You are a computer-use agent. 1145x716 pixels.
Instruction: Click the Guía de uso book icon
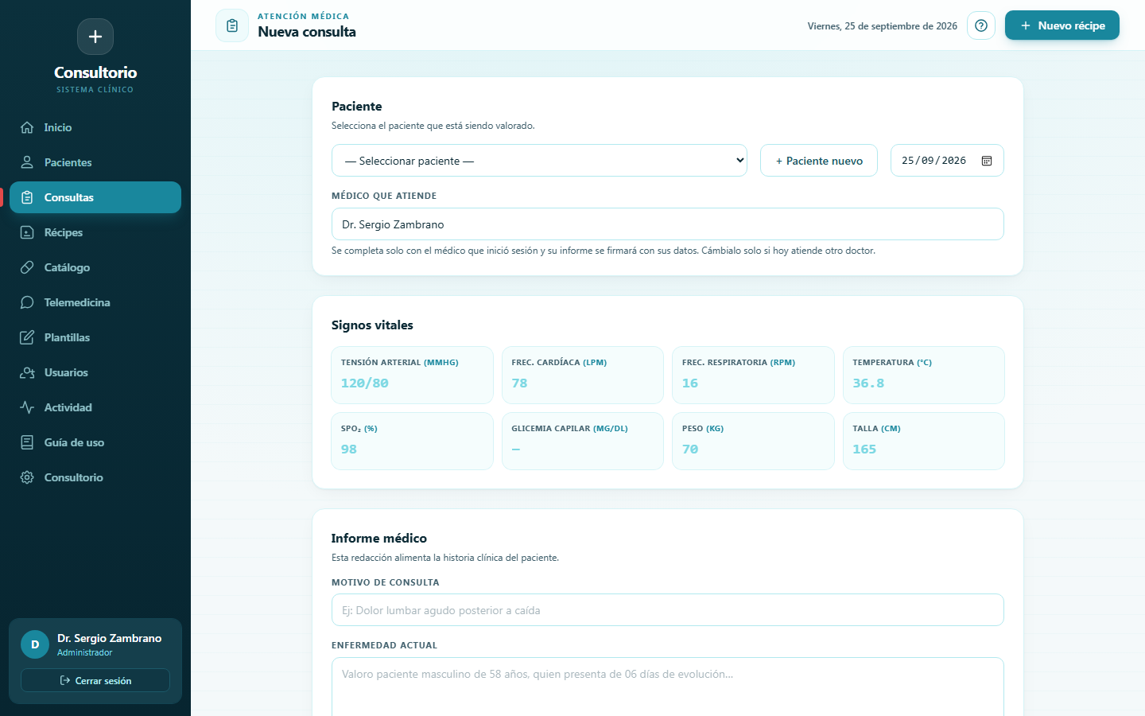pyautogui.click(x=27, y=442)
